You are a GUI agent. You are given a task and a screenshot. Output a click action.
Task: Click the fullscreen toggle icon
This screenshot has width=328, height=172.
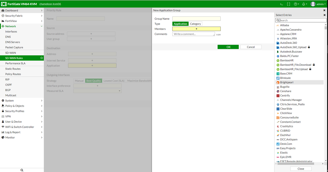coord(289,4)
